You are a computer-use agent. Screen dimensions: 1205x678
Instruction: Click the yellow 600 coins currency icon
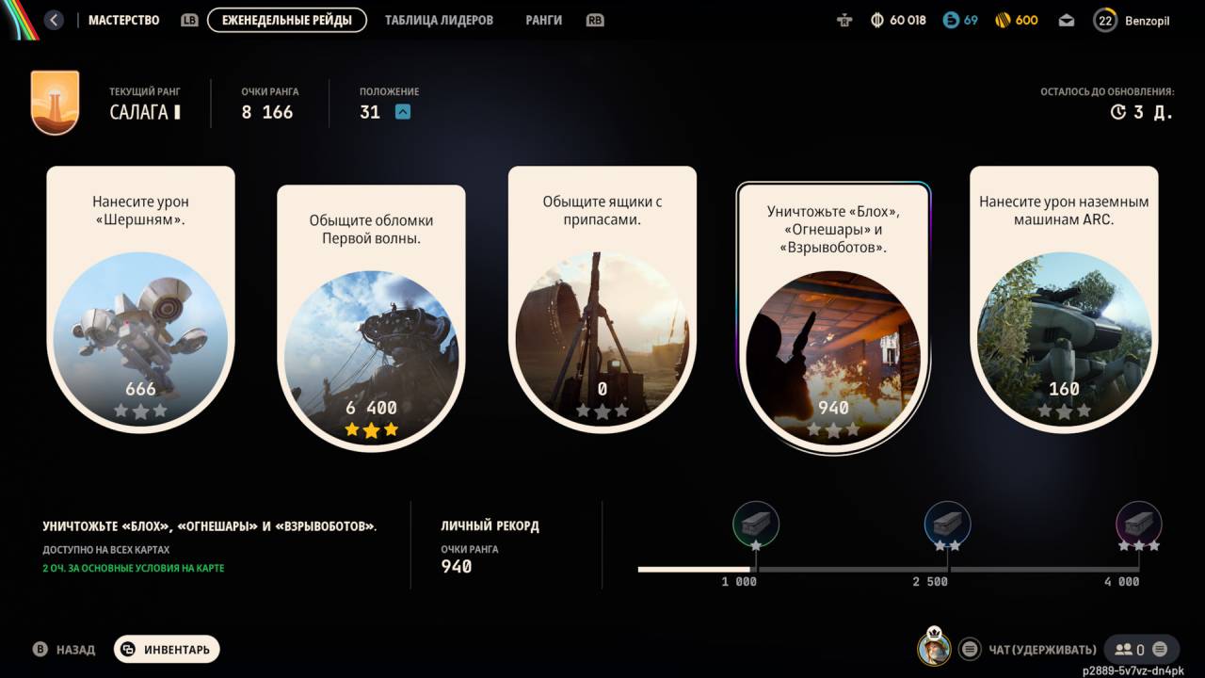tap(1002, 21)
